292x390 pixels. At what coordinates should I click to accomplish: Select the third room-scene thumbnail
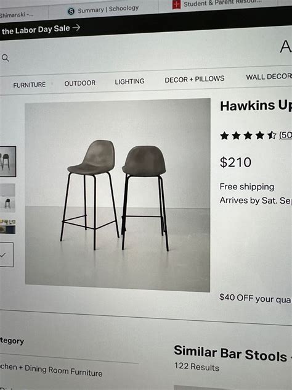[7, 226]
